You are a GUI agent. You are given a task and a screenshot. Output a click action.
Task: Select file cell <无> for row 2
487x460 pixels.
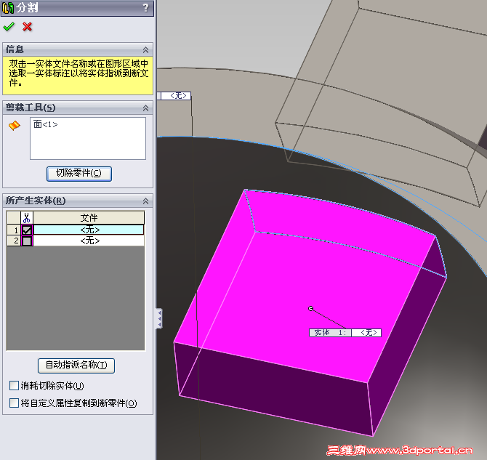(89, 241)
